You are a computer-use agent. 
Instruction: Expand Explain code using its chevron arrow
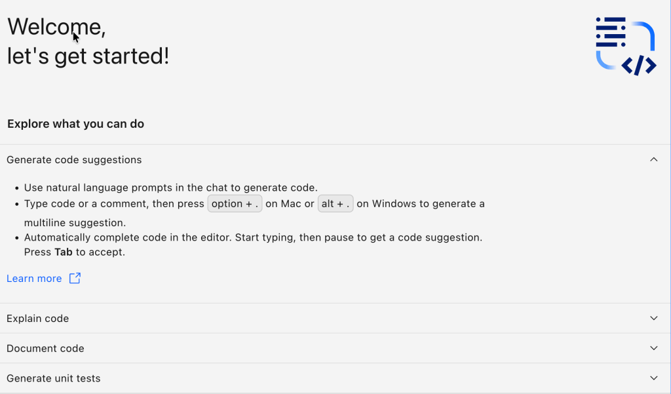click(653, 319)
